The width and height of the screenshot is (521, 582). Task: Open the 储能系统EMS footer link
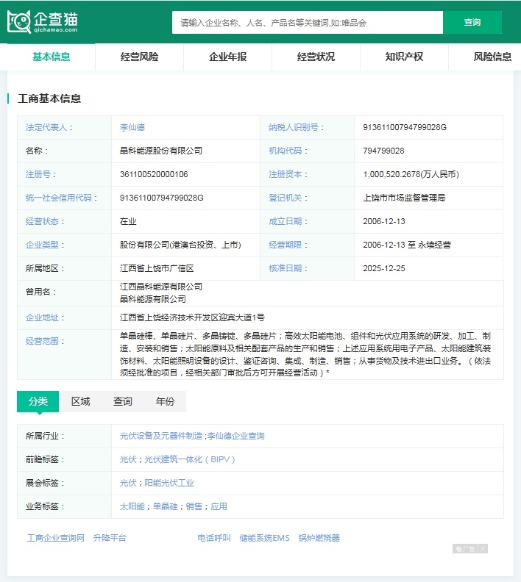pos(264,538)
